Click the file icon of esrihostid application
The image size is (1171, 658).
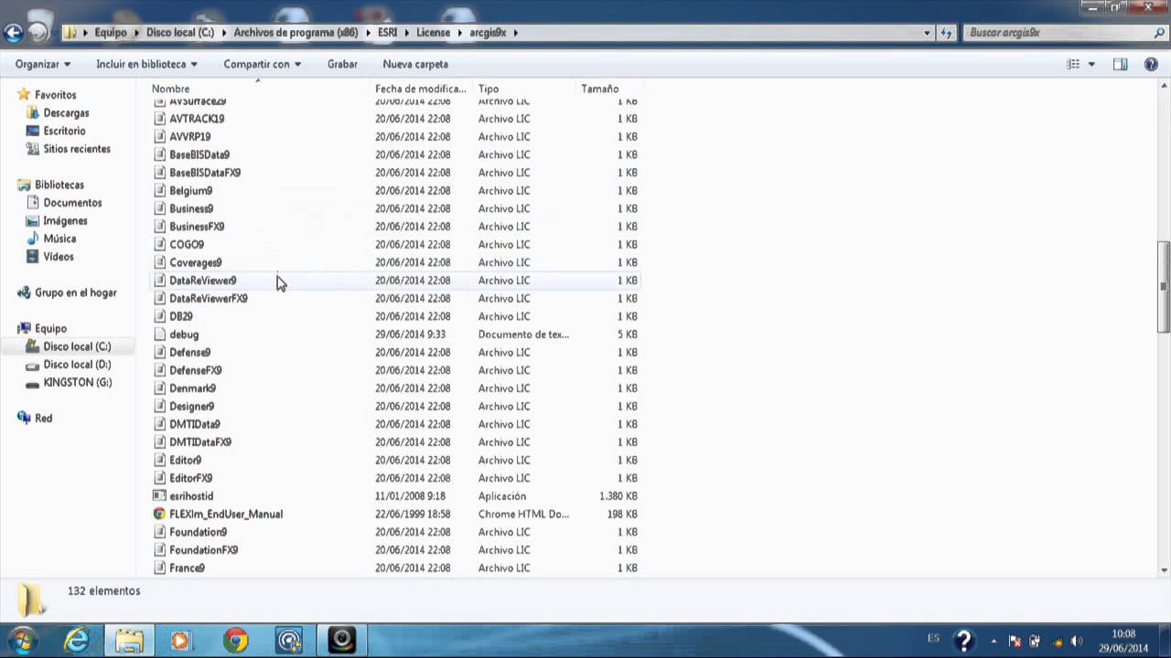[x=159, y=496]
